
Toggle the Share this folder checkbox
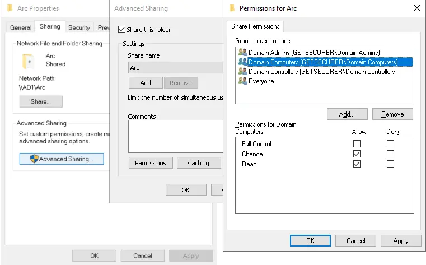[x=123, y=30]
